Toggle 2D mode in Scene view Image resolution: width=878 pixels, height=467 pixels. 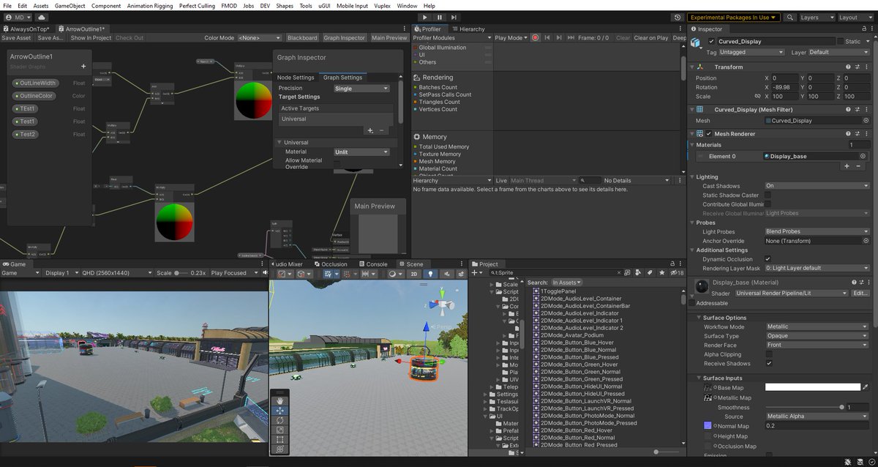(413, 273)
